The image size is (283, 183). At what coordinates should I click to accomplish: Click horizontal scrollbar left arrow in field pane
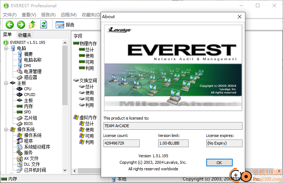(x=75, y=171)
